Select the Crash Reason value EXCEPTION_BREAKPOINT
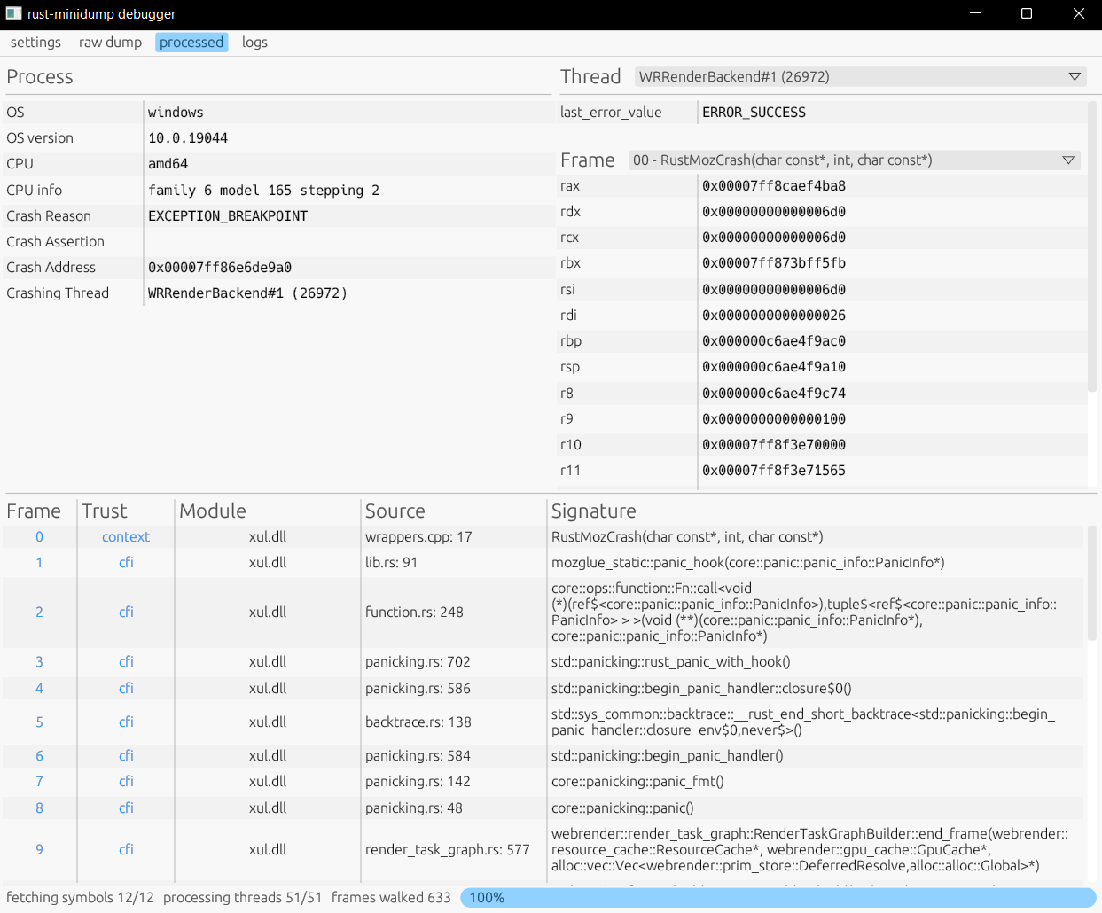 tap(228, 216)
